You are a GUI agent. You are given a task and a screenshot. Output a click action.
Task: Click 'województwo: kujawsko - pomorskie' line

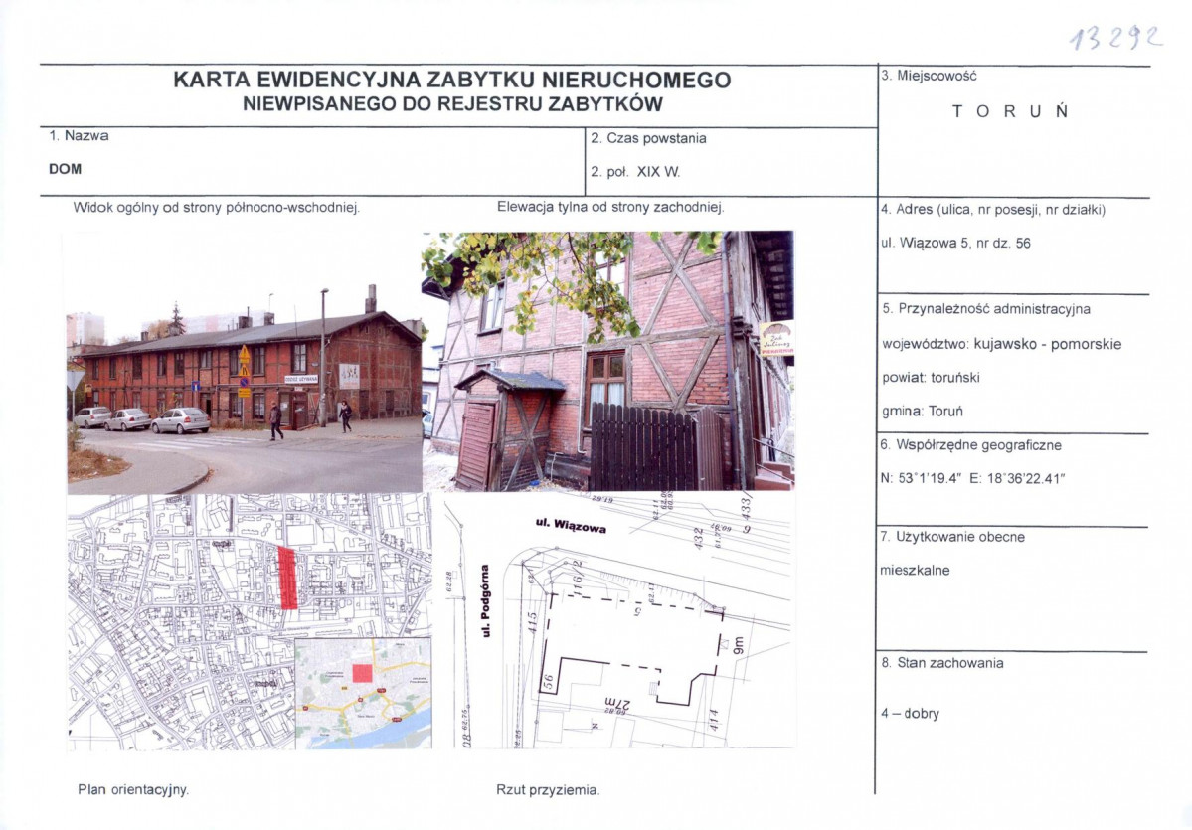pyautogui.click(x=1001, y=344)
